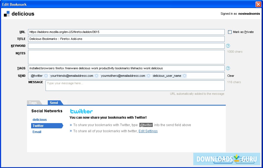Screen dimensions: 263x168
Task: Select Twitter in Social Networks list
Action: [x=47, y=126]
